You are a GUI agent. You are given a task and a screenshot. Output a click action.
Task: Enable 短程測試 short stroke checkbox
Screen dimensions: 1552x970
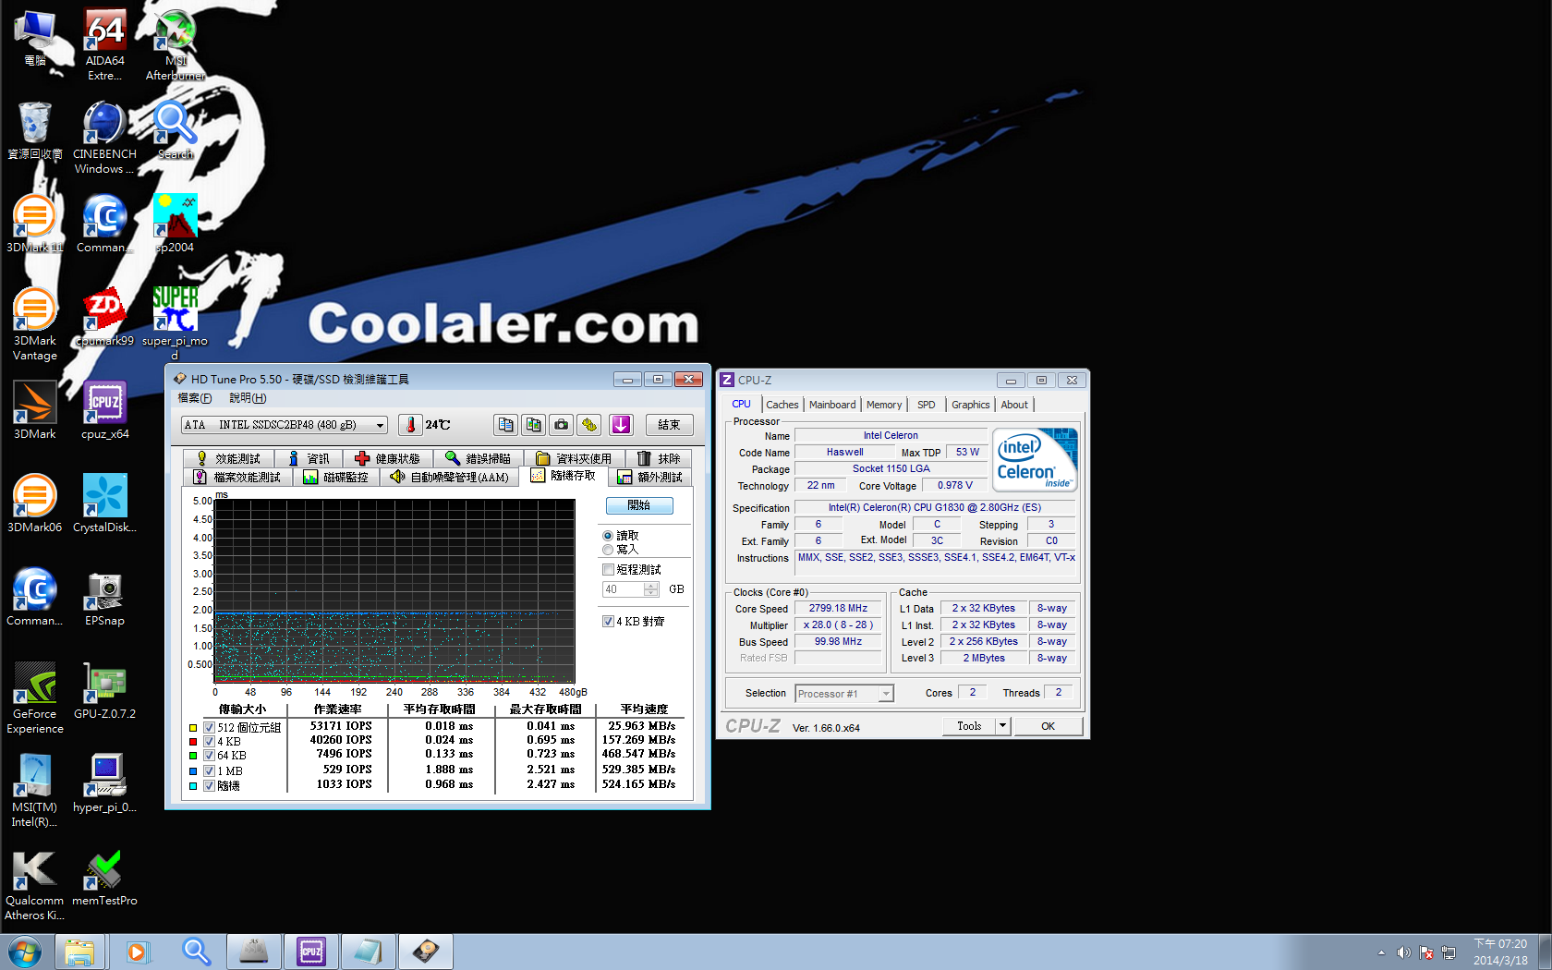tap(608, 570)
